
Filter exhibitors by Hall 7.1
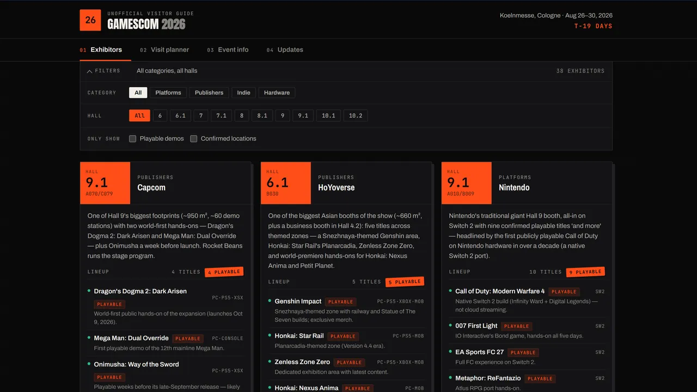coord(221,115)
